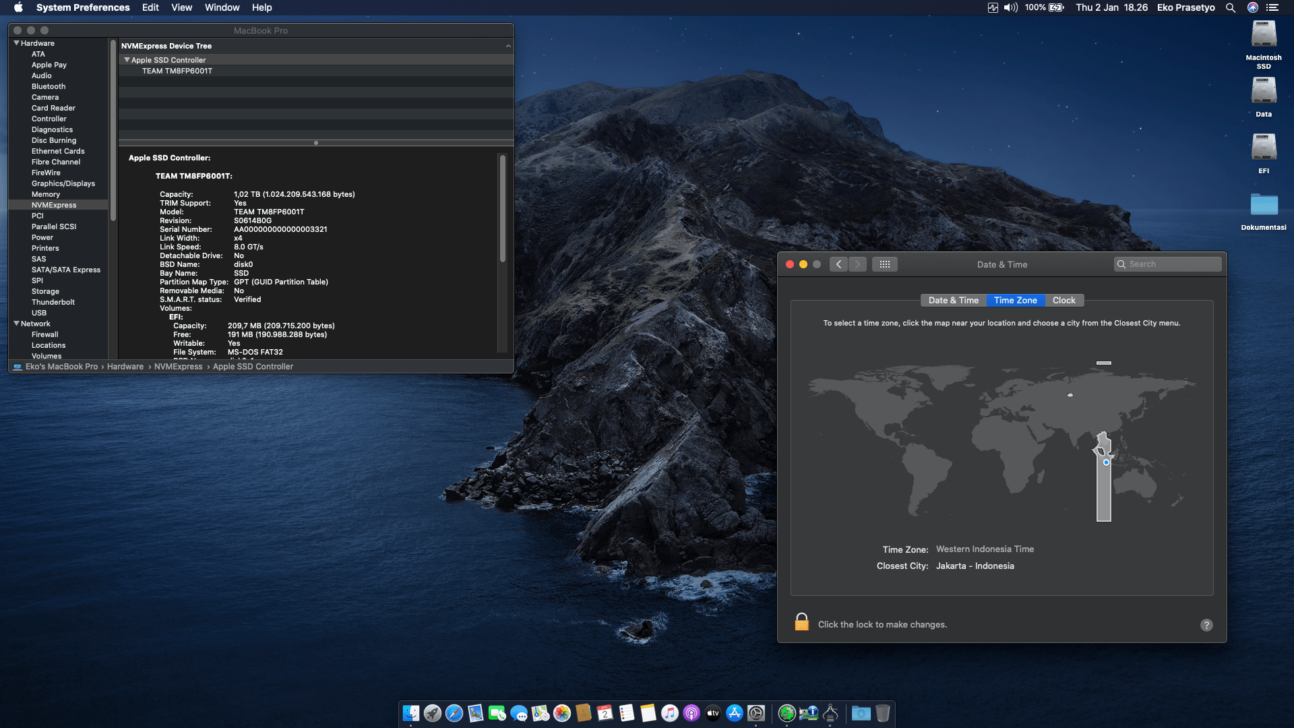
Task: Open Notes from the dock
Action: point(648,713)
